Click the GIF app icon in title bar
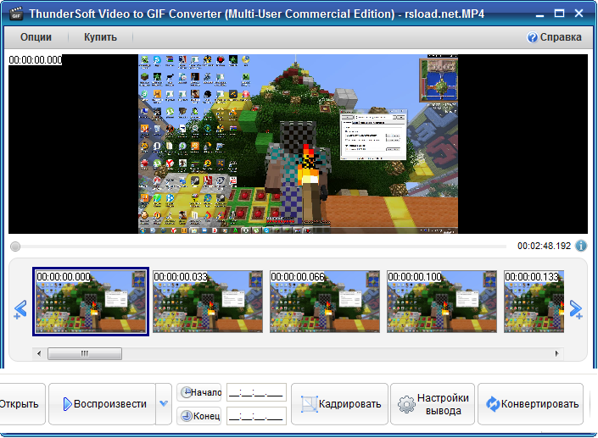This screenshot has height=438, width=598. [16, 14]
